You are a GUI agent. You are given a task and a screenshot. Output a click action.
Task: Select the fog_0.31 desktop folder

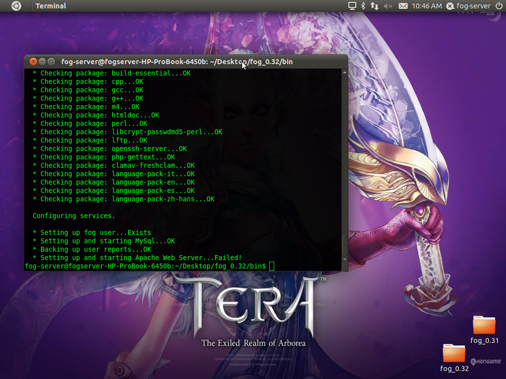coord(484,330)
